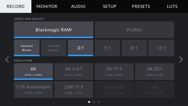188x106 pixels.
Task: Choose 2.8K 17:9 resolution
Action: click(x=74, y=90)
